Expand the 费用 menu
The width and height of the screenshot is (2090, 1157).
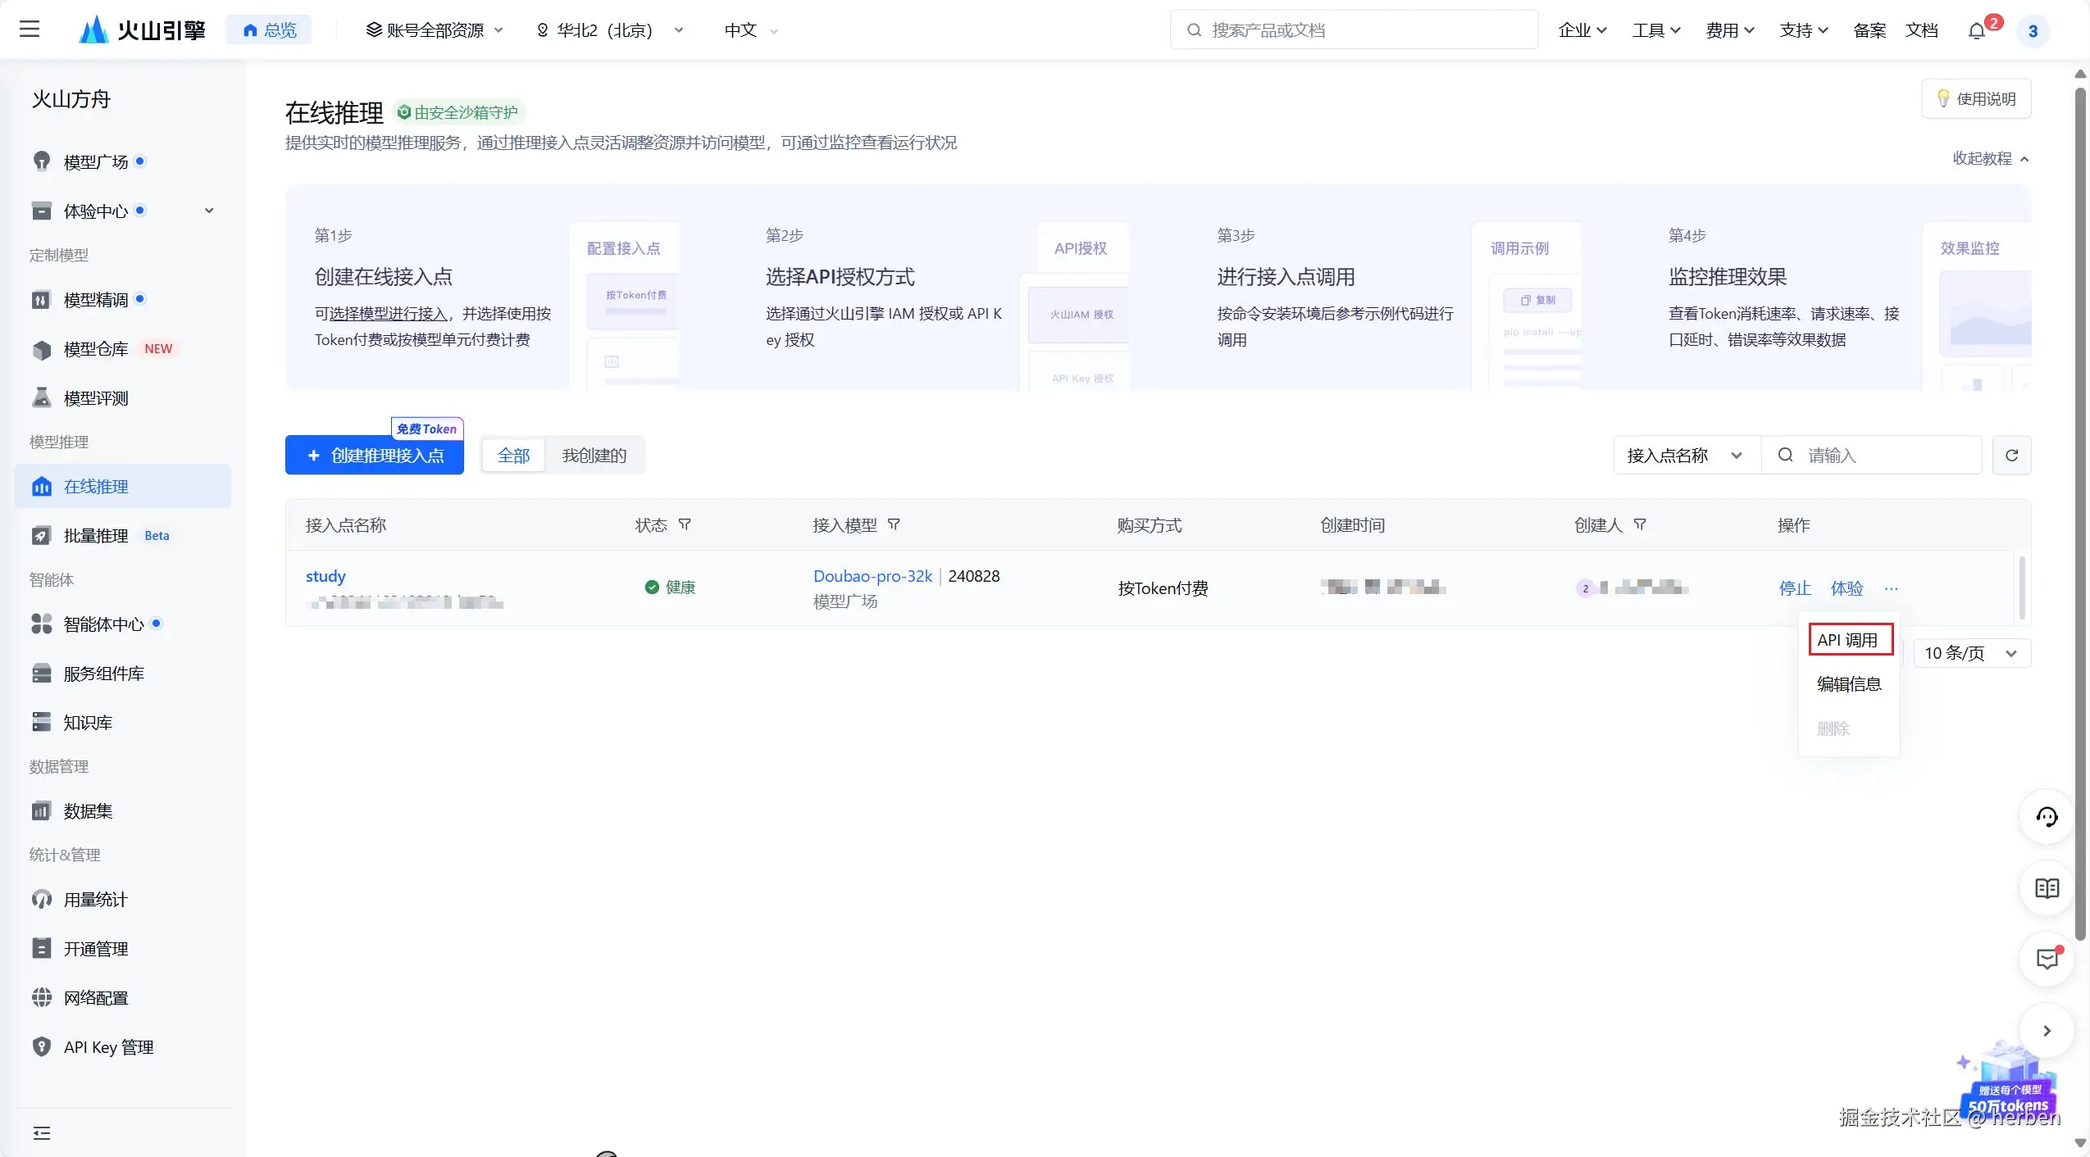(x=1730, y=30)
